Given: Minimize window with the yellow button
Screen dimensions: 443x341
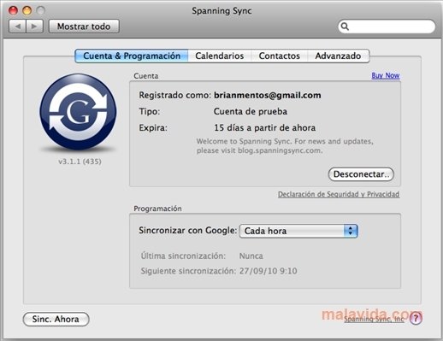Looking at the screenshot, I should 27,10.
